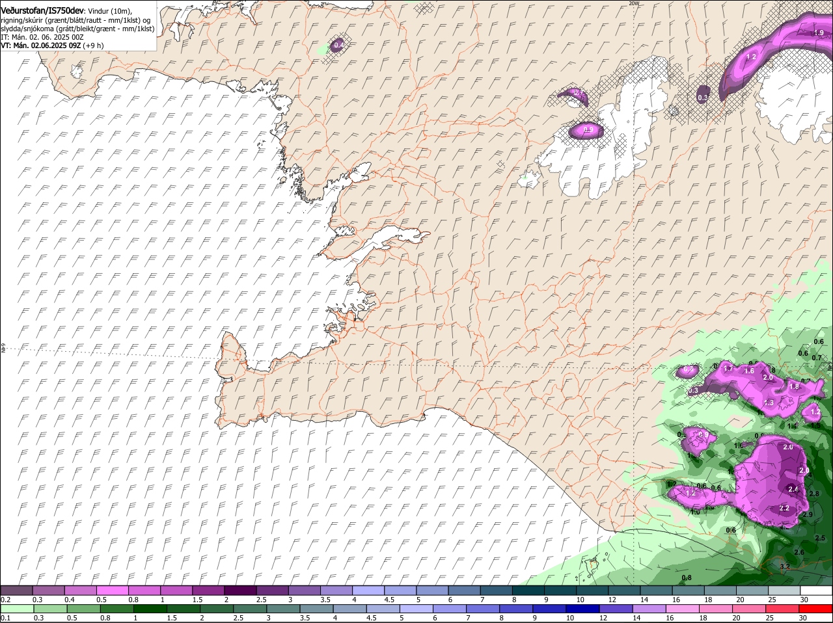This screenshot has width=833, height=623.
Task: Click the initial time line "IT: Mán. 02. 06. 2025 00Z"
Action: (x=43, y=37)
